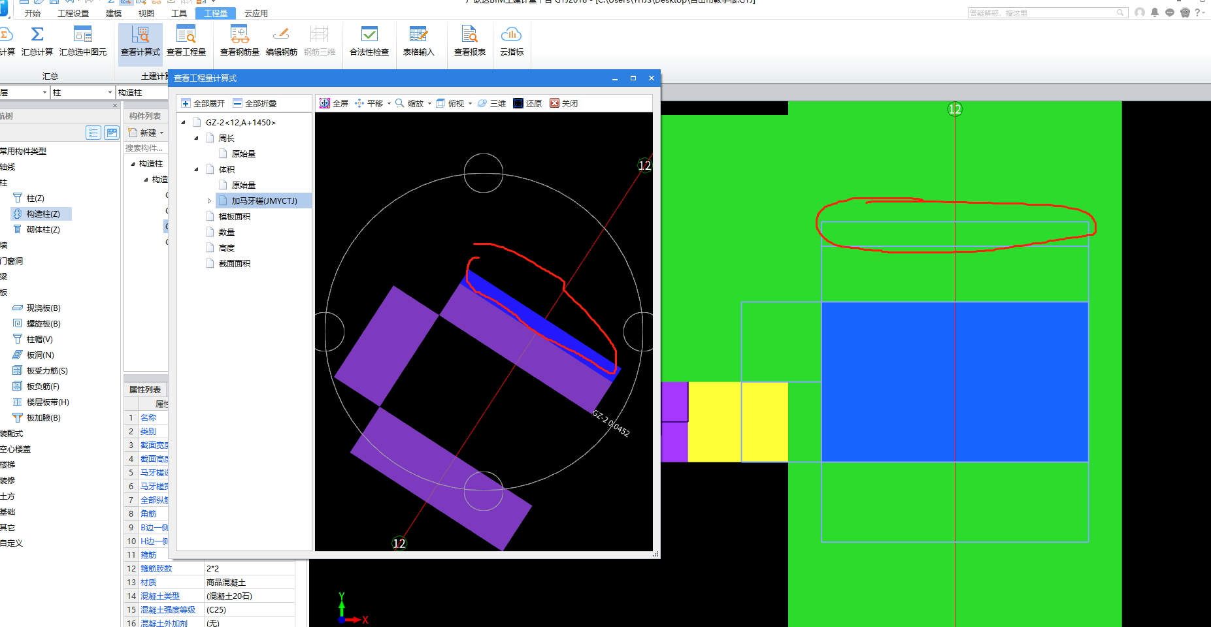
Task: Open the notification bell
Action: click(1155, 12)
